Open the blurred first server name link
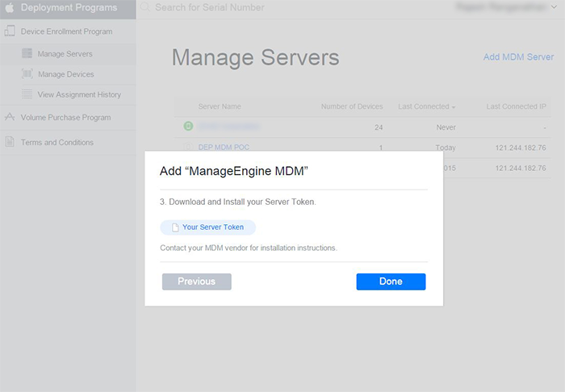The image size is (565, 392). coord(228,127)
